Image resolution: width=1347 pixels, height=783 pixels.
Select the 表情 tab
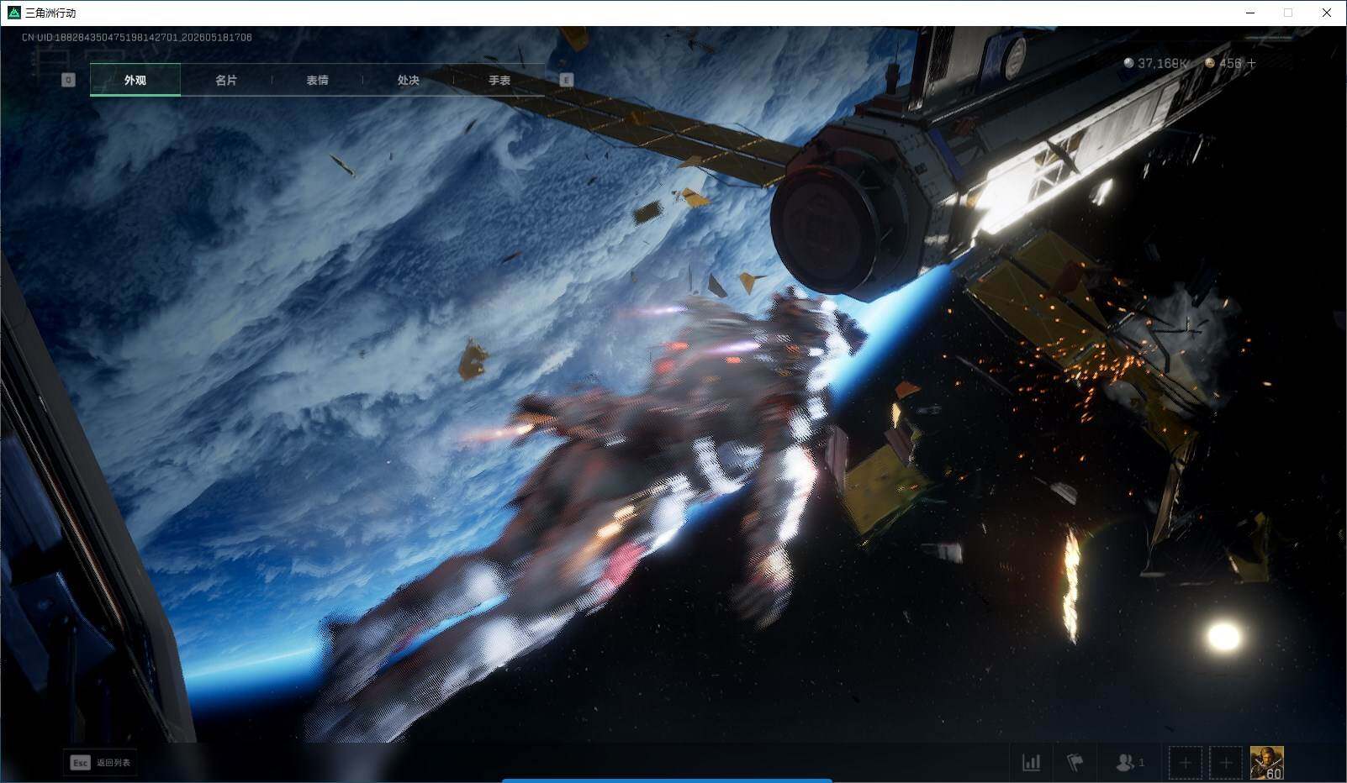pos(317,80)
